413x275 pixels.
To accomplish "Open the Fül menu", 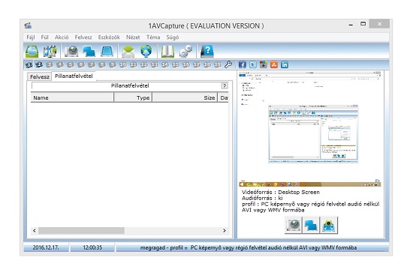I will pyautogui.click(x=44, y=37).
